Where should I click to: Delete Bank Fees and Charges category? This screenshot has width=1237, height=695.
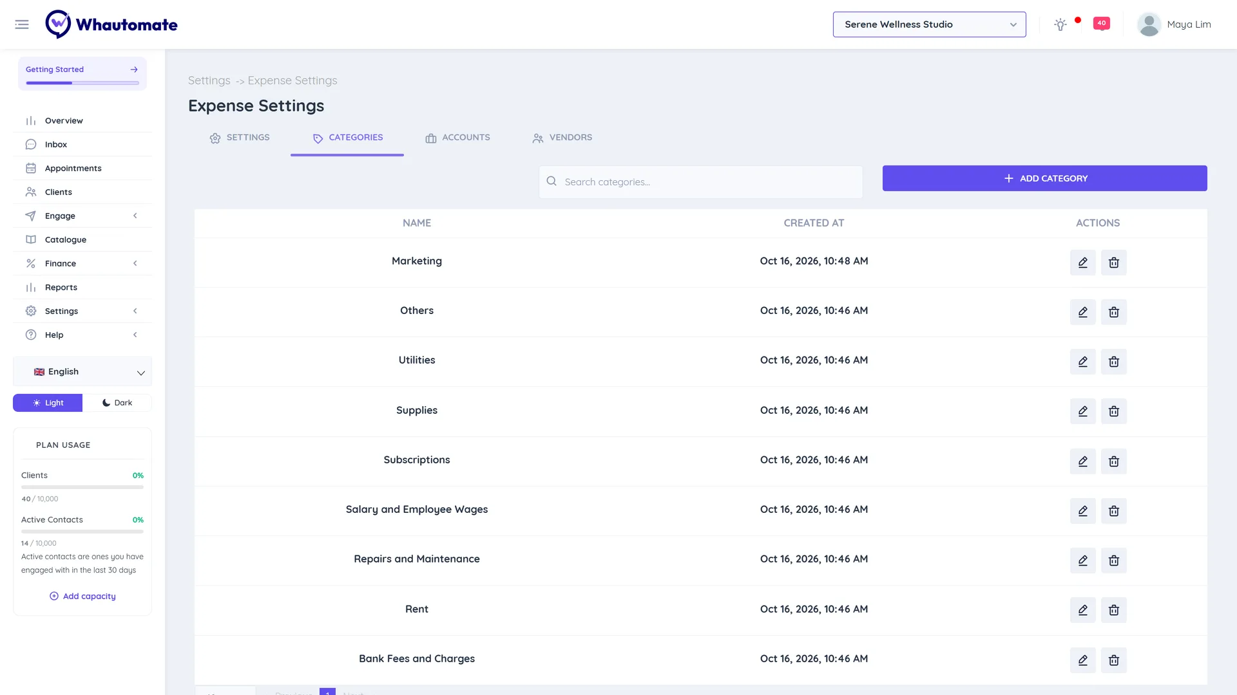[x=1114, y=660]
